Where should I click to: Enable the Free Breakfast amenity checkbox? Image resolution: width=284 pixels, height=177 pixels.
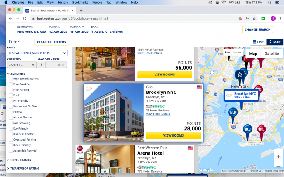click(x=11, y=84)
